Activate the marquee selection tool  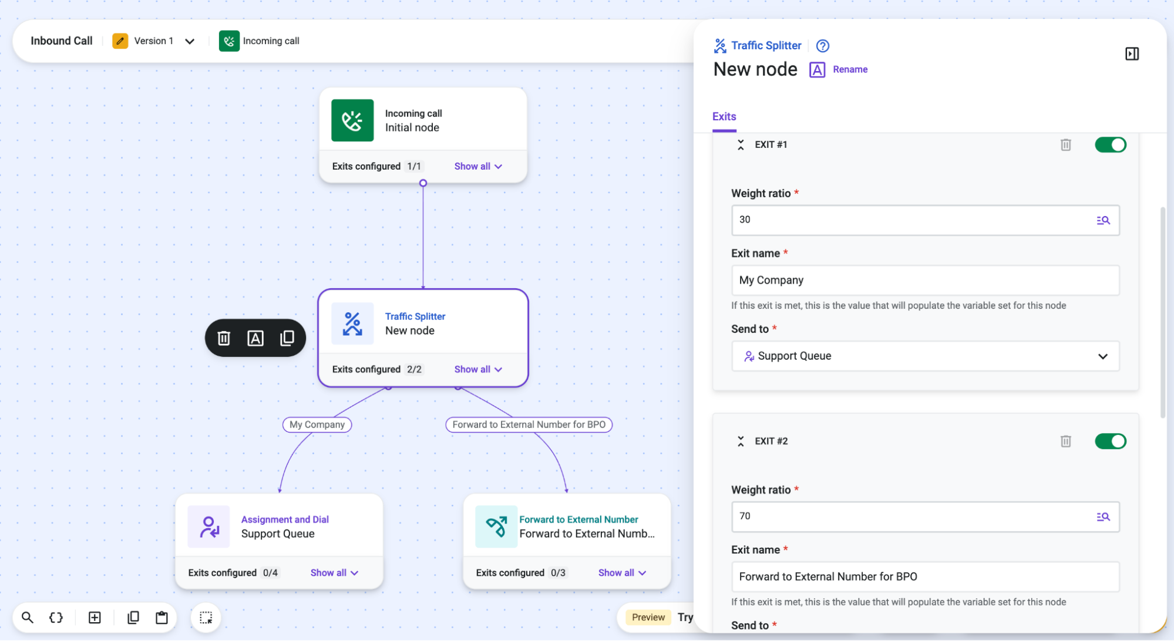pyautogui.click(x=206, y=618)
